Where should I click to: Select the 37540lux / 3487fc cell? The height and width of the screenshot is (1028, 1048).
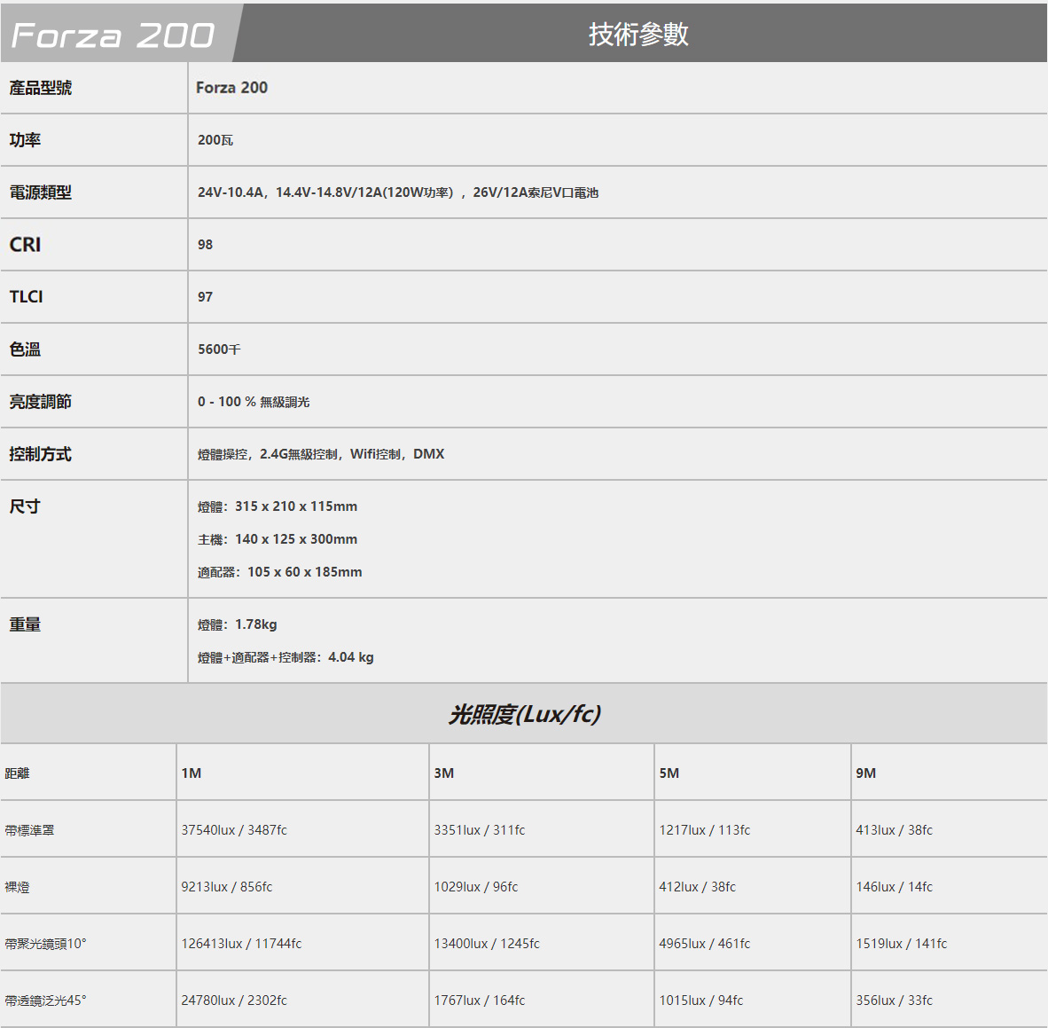[x=234, y=830]
